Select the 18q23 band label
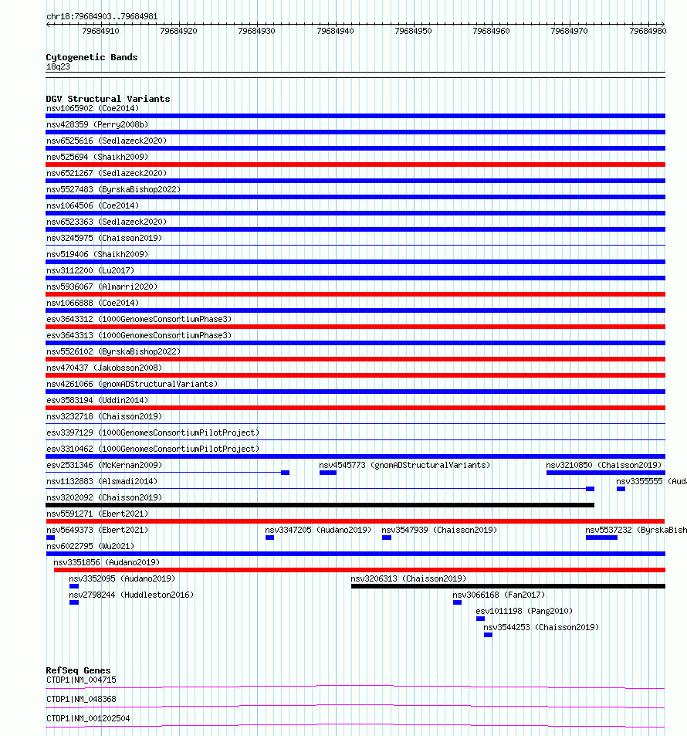The image size is (687, 736). coord(58,66)
